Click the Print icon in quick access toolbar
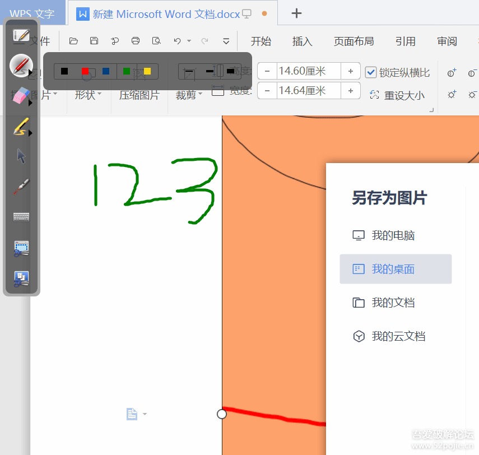The height and width of the screenshot is (455, 479). (x=135, y=40)
